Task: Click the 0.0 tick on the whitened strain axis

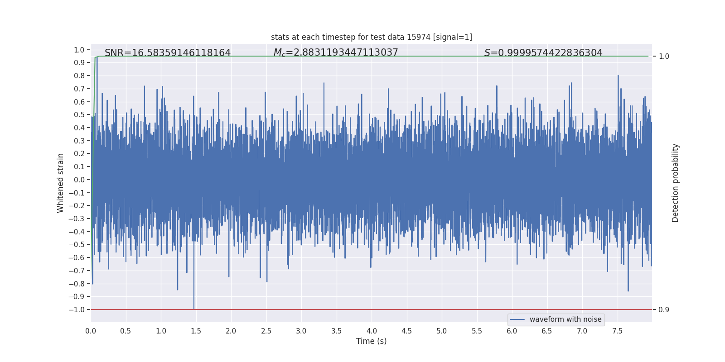Action: (79, 180)
